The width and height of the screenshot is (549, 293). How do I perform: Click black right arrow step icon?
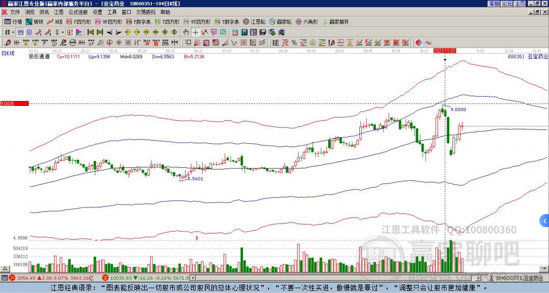[118, 33]
